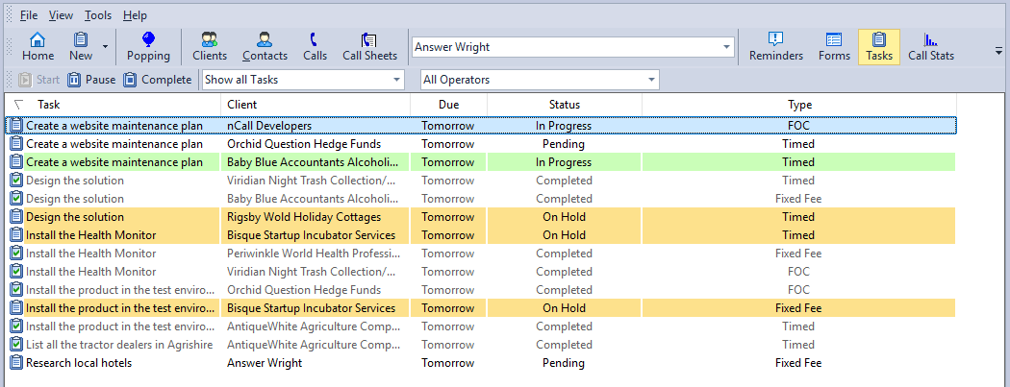Open the Contacts view
The height and width of the screenshot is (387, 1010).
pos(265,47)
